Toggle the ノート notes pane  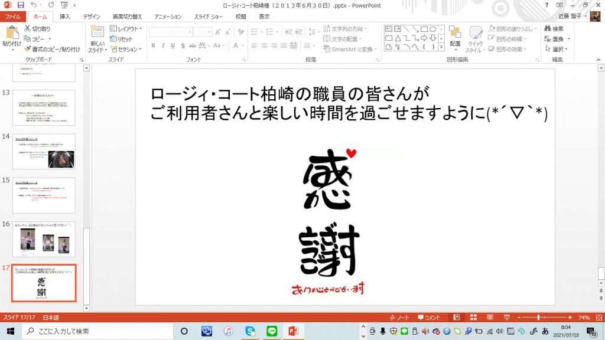(x=400, y=318)
